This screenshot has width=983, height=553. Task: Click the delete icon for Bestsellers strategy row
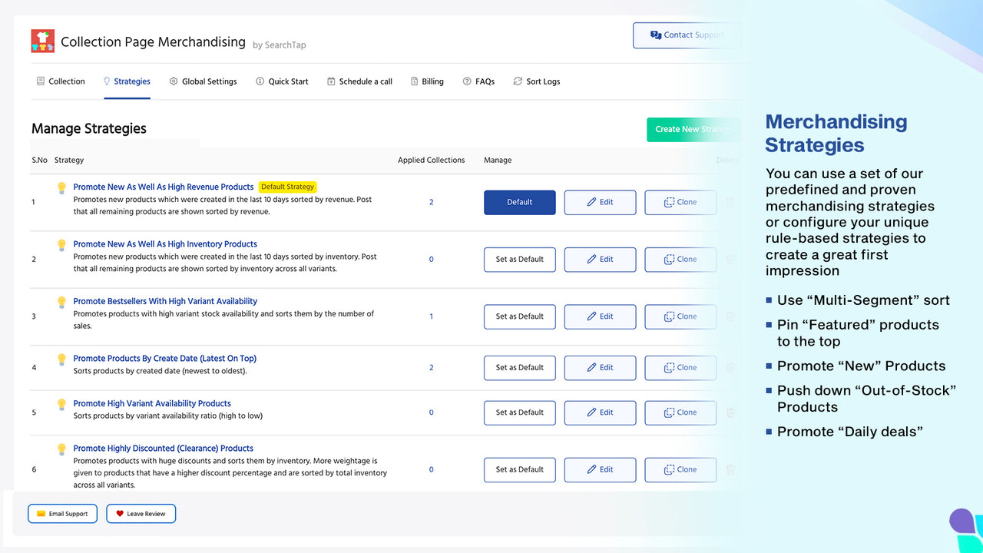coord(730,316)
